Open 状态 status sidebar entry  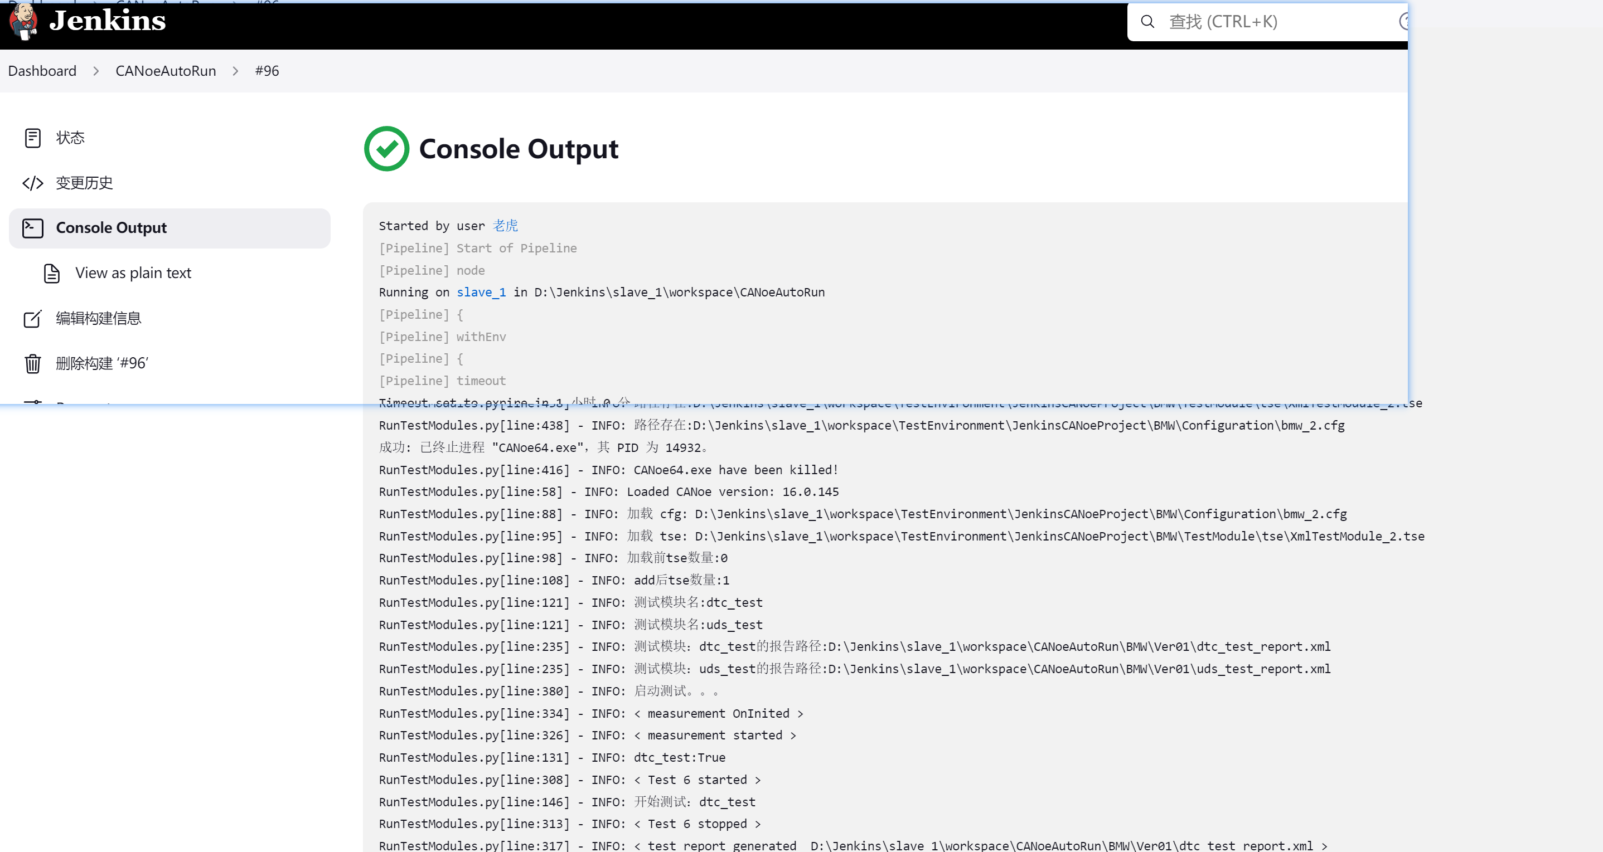point(70,138)
